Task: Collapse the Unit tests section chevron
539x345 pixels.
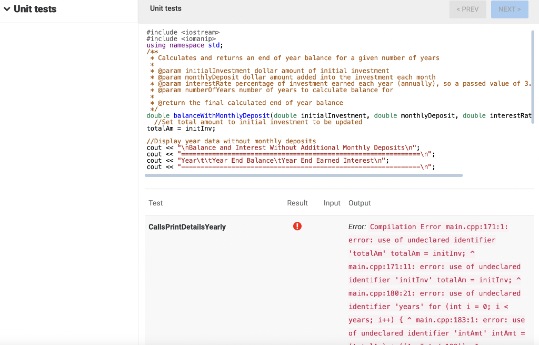Action: 7,8
